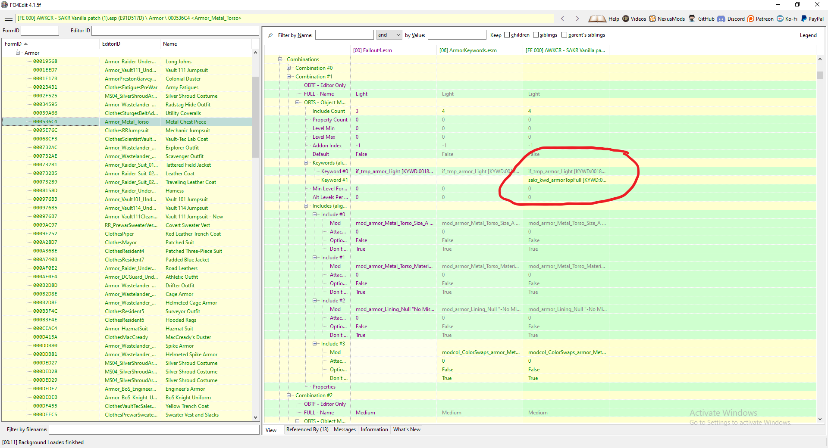Open the Messages tab

(x=344, y=429)
